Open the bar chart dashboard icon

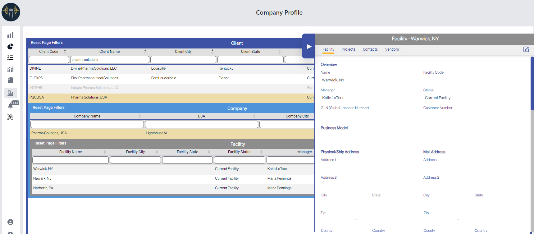click(x=11, y=35)
